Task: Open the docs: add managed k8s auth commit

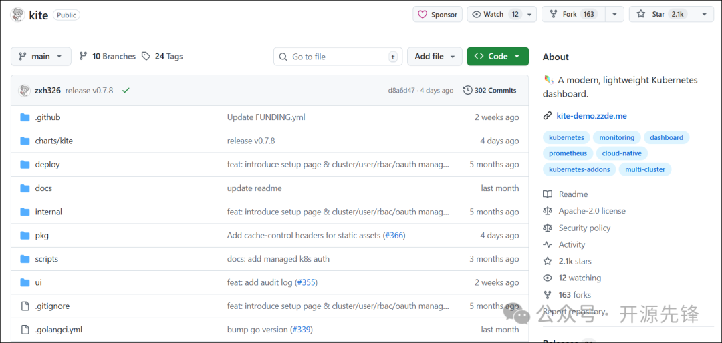Action: pos(278,259)
